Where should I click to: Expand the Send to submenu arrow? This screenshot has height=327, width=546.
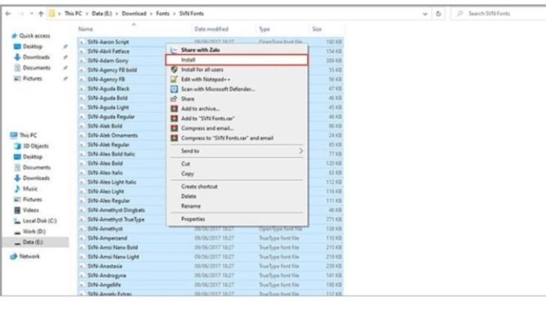click(300, 151)
